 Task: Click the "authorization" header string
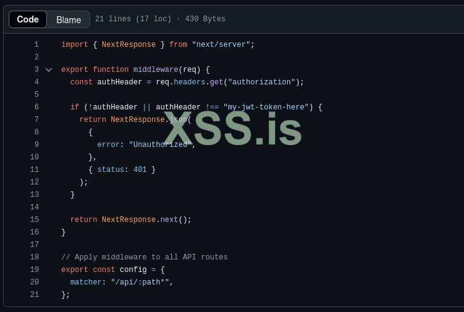pos(261,82)
